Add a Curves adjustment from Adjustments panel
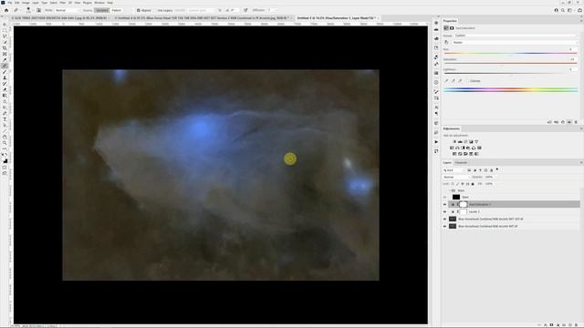Screen dimensions: 584x328 click(465, 142)
